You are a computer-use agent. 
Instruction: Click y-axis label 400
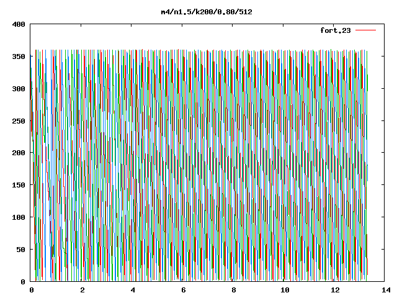click(x=19, y=24)
